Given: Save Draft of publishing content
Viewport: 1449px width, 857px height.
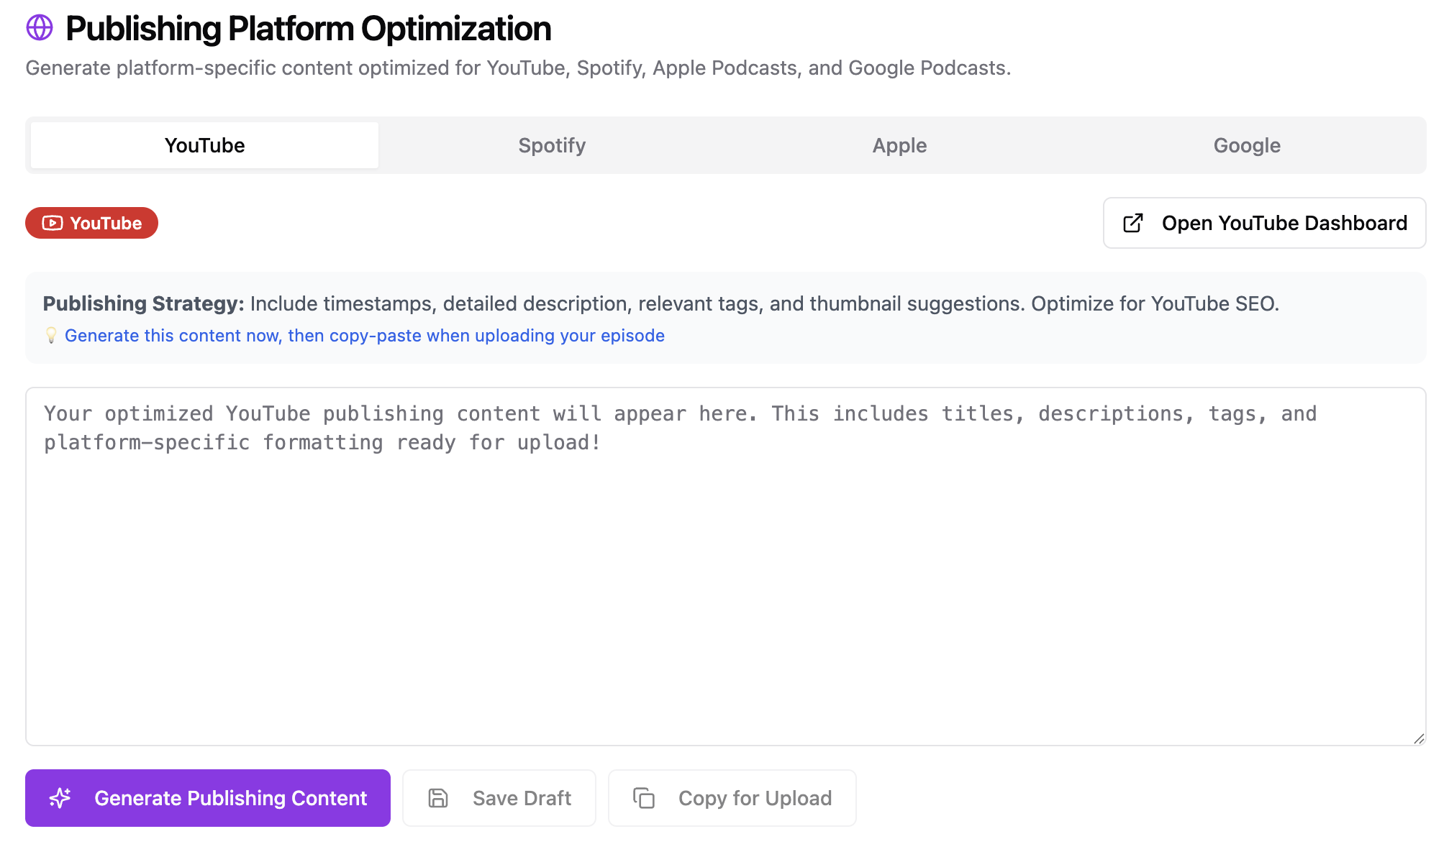Looking at the screenshot, I should coord(499,798).
